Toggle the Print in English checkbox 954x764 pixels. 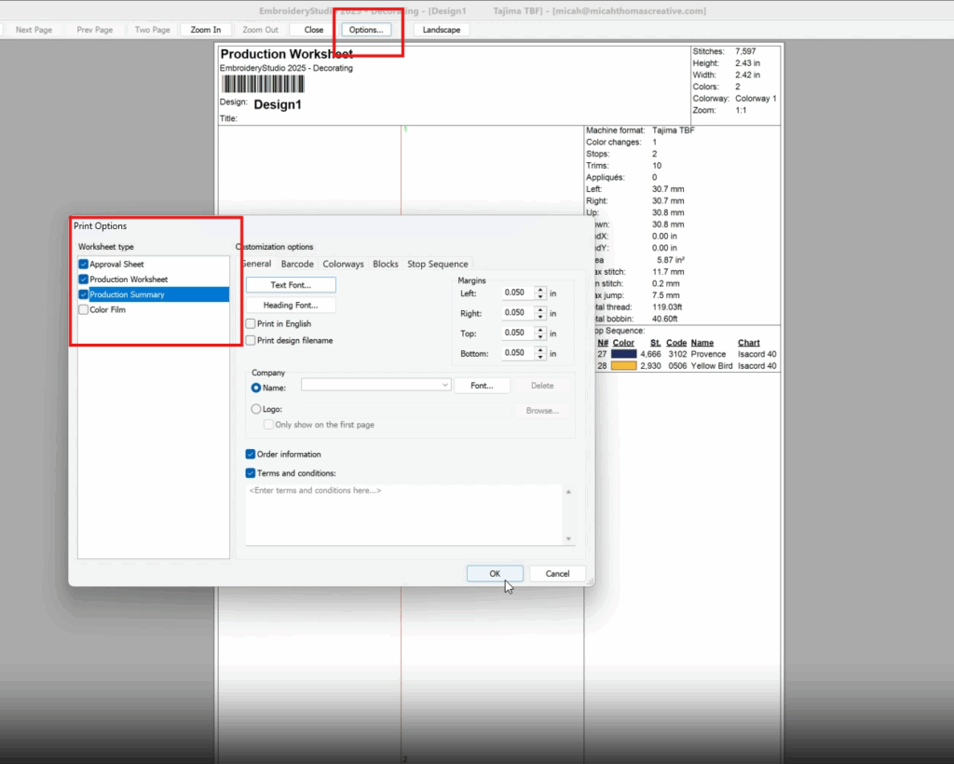coord(251,324)
